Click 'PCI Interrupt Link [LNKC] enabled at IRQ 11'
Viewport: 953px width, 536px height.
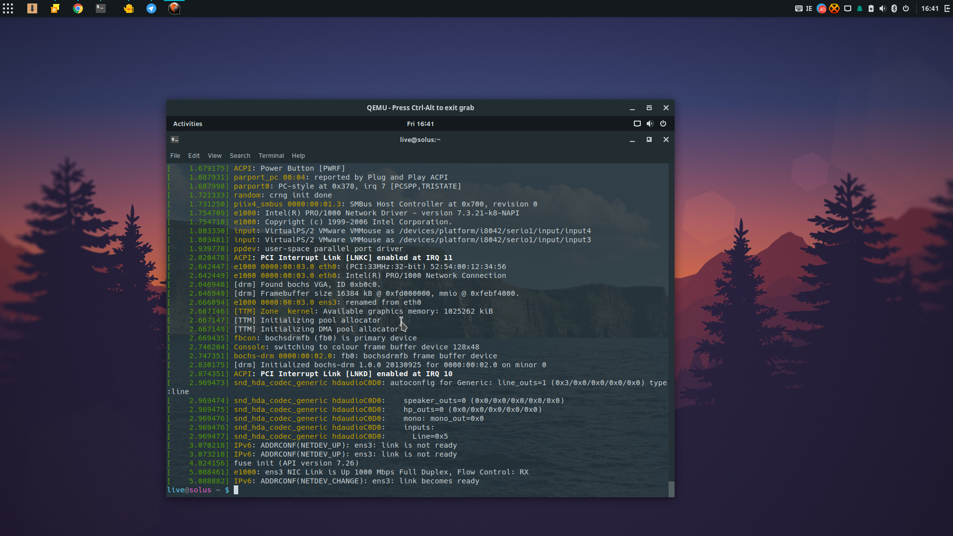click(356, 258)
